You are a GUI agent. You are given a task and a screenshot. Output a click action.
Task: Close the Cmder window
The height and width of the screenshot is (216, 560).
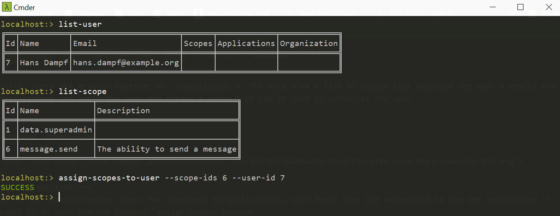[x=548, y=7]
